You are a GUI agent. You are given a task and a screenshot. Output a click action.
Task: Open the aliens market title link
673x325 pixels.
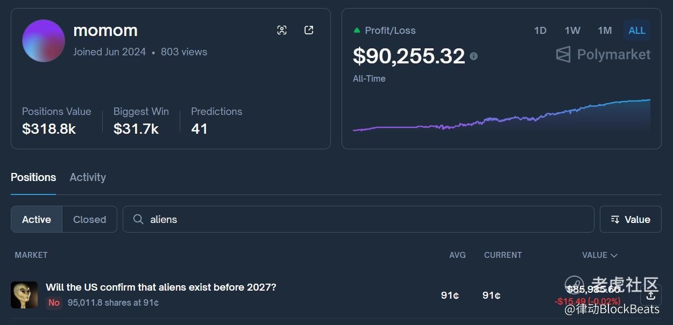(x=161, y=287)
